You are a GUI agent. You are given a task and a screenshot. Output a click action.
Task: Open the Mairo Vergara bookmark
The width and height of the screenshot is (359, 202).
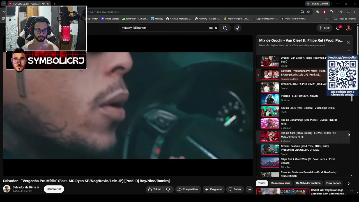[236, 19]
